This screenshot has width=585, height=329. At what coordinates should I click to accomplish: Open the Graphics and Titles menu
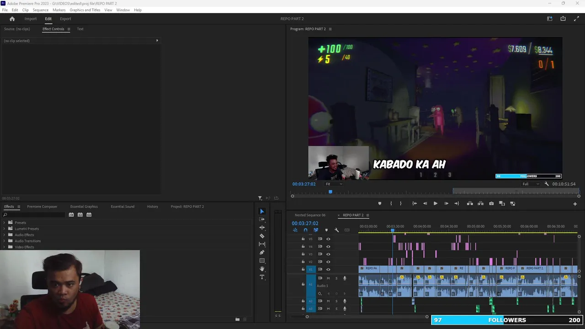point(85,10)
